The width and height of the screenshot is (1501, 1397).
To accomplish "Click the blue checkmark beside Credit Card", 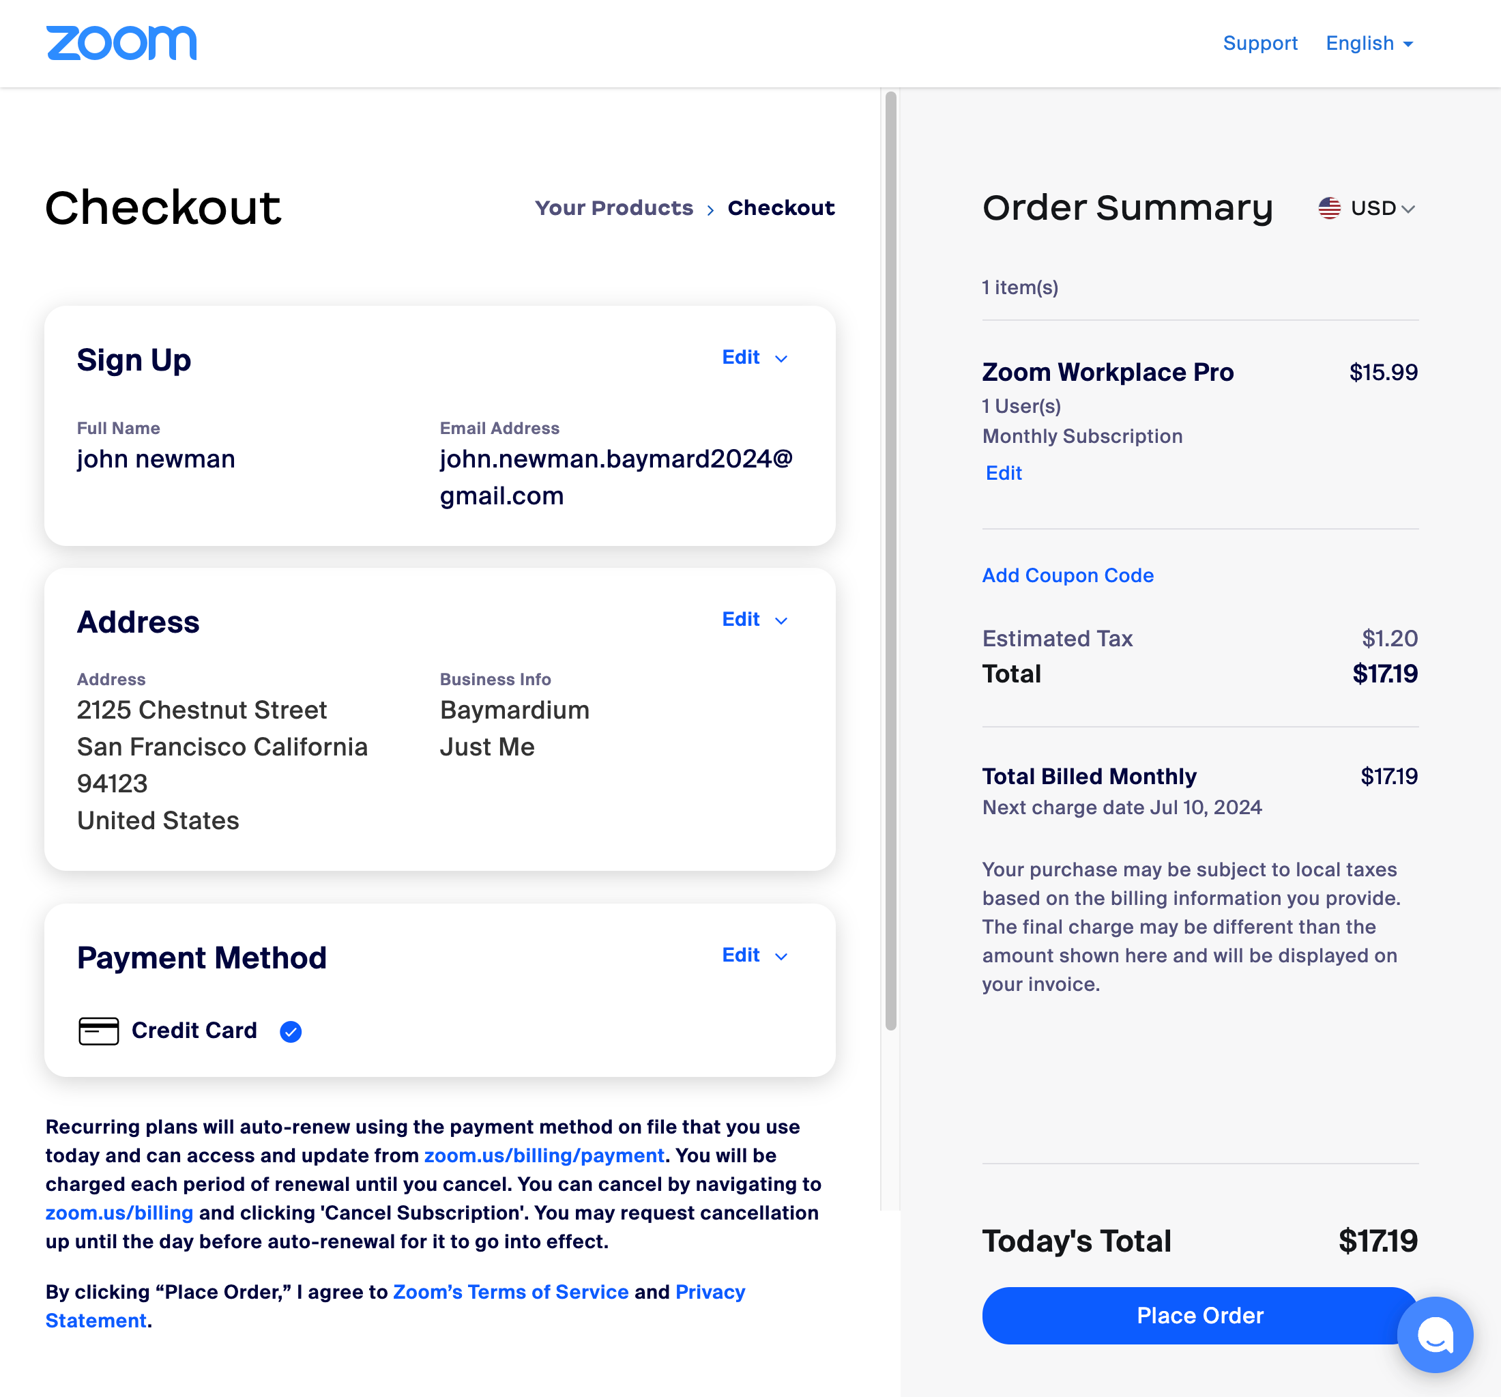I will (x=291, y=1031).
